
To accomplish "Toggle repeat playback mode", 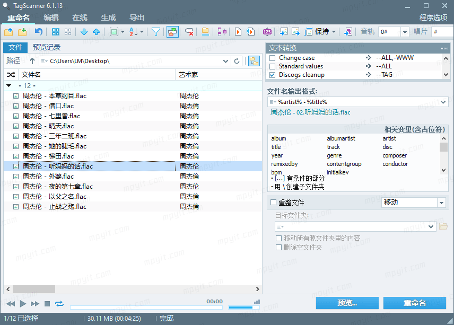I will 59,304.
